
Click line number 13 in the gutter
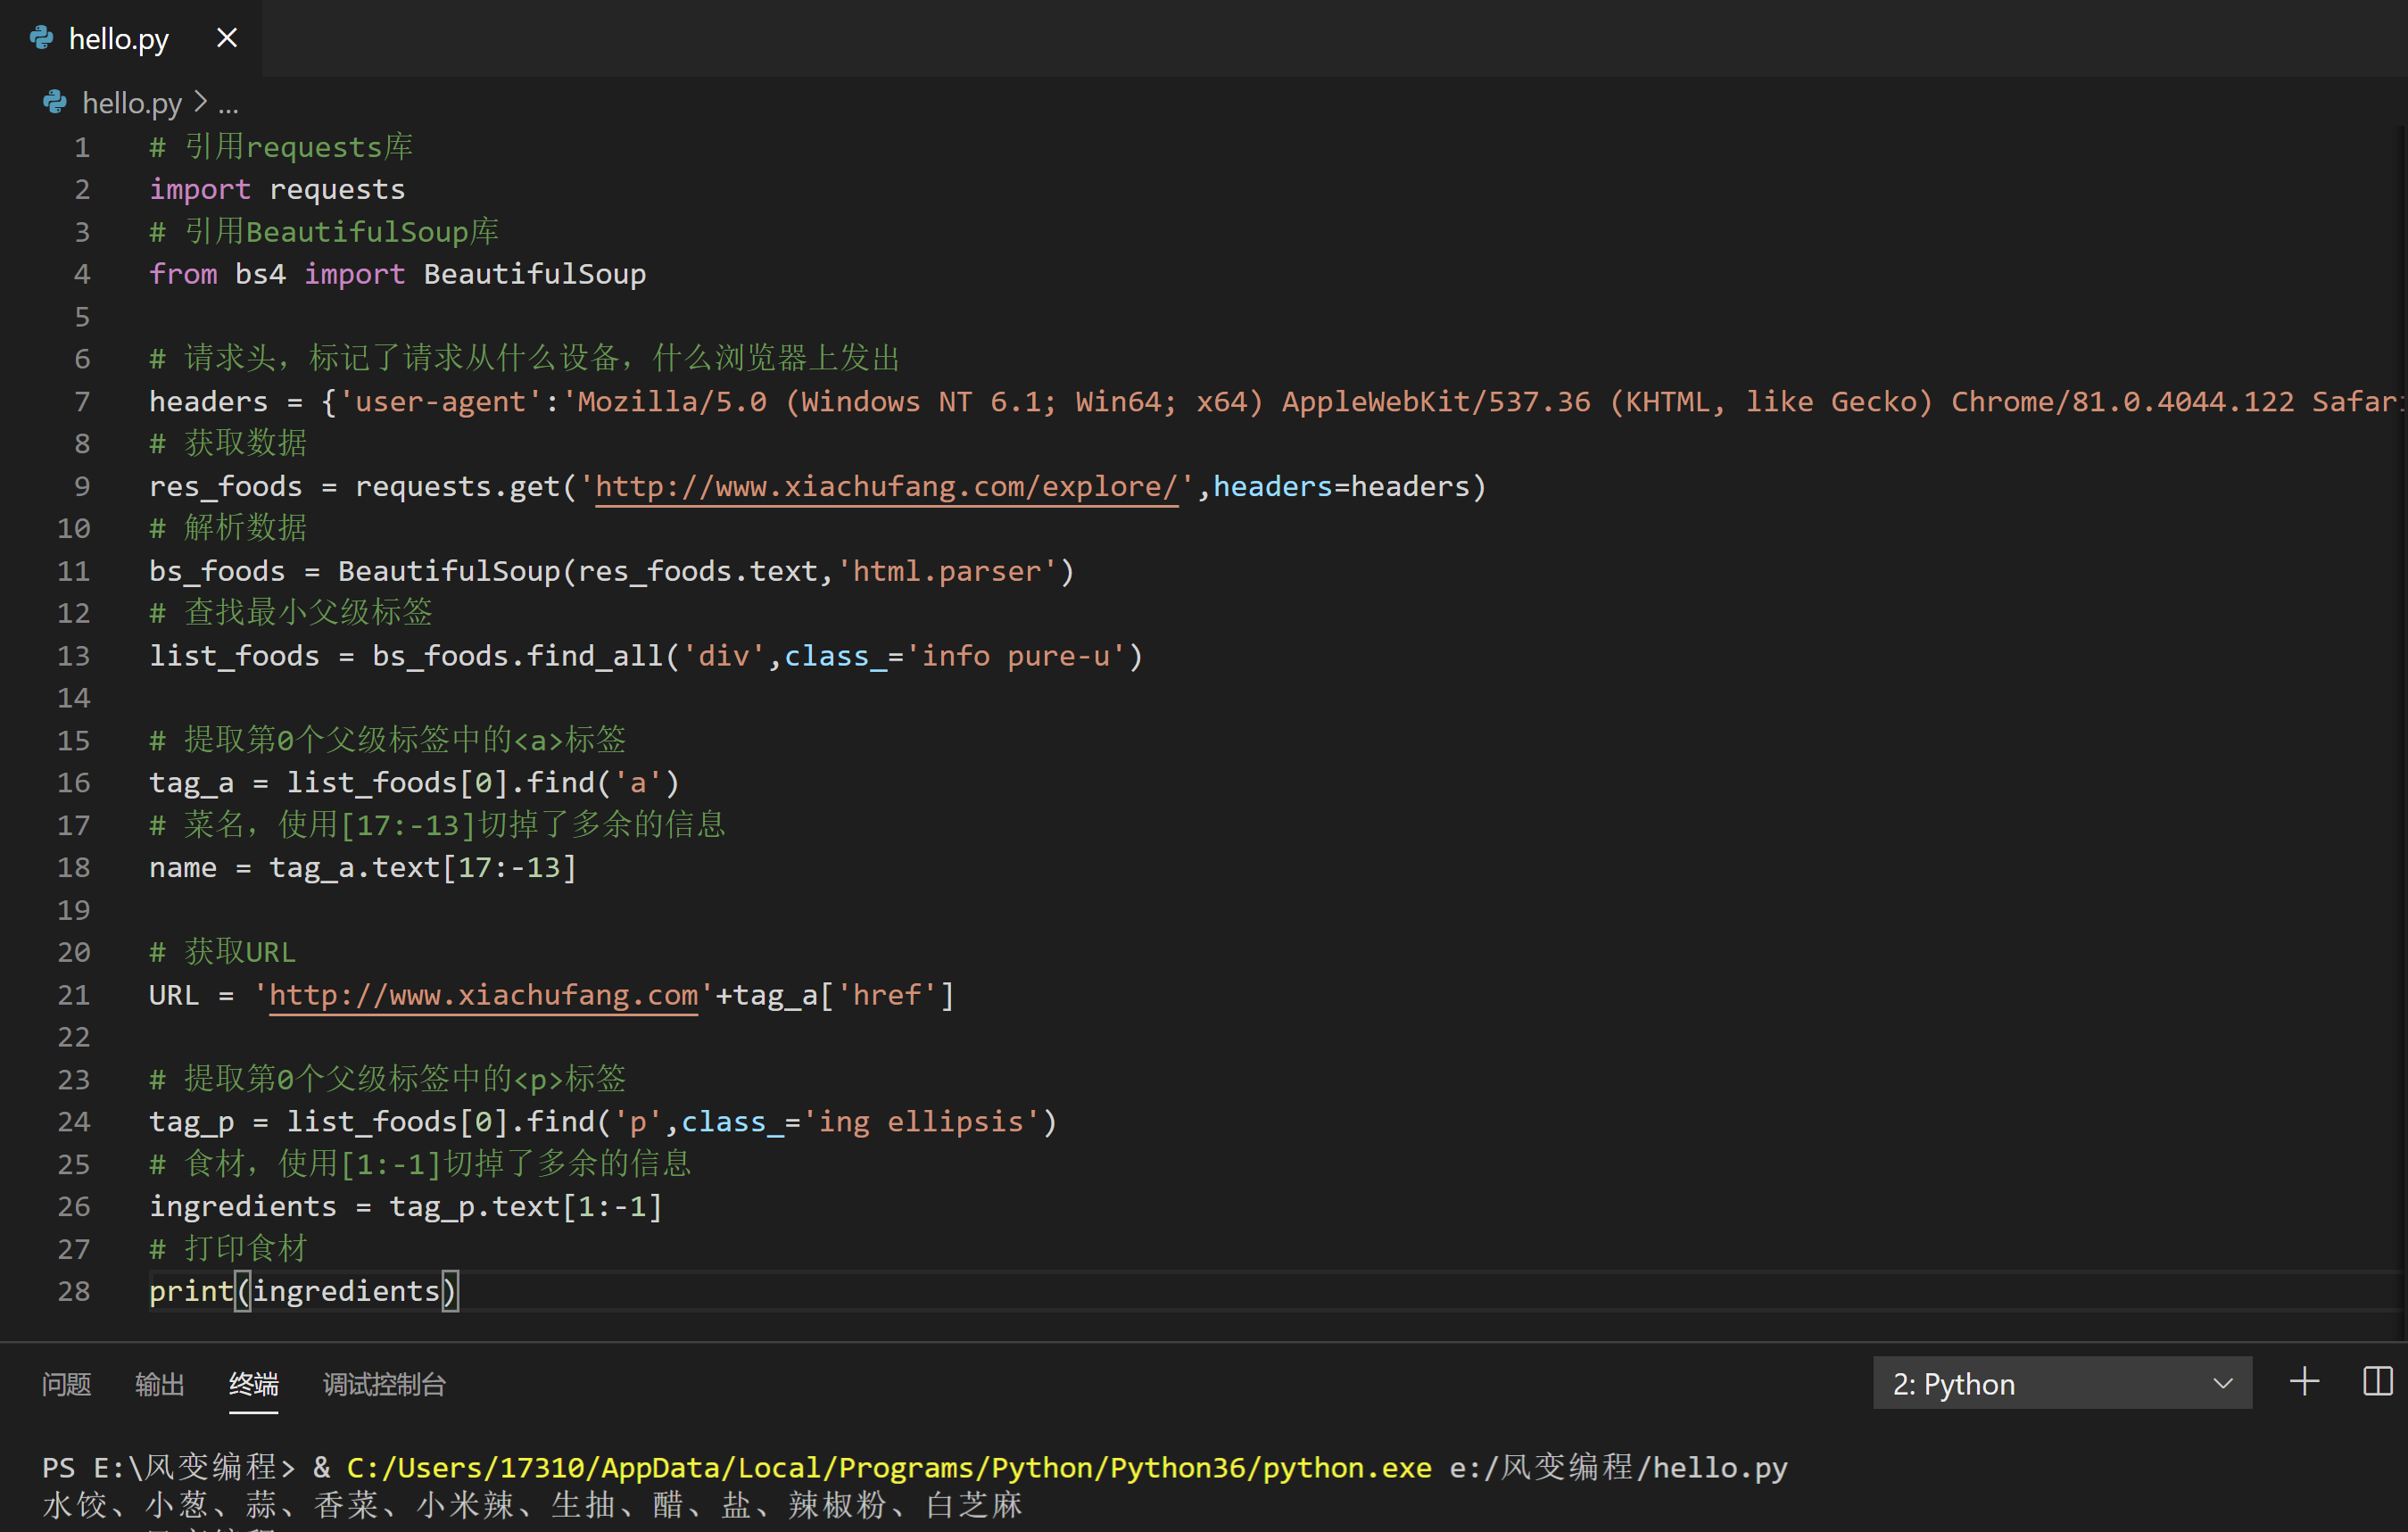pos(74,656)
